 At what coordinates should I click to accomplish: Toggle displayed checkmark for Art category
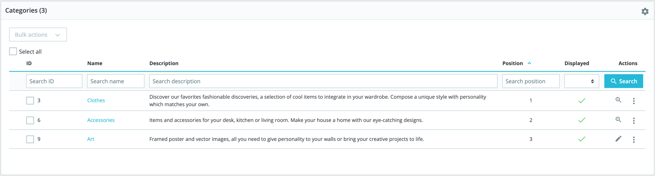coord(582,139)
